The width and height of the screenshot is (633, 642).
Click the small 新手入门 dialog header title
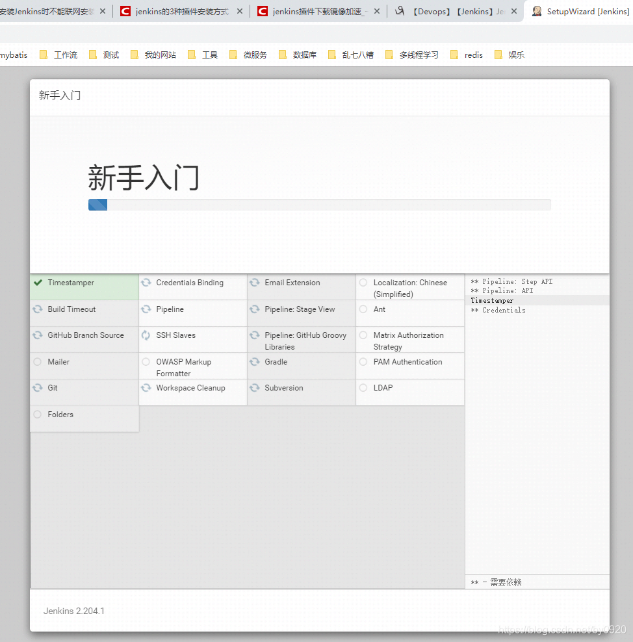(x=60, y=96)
